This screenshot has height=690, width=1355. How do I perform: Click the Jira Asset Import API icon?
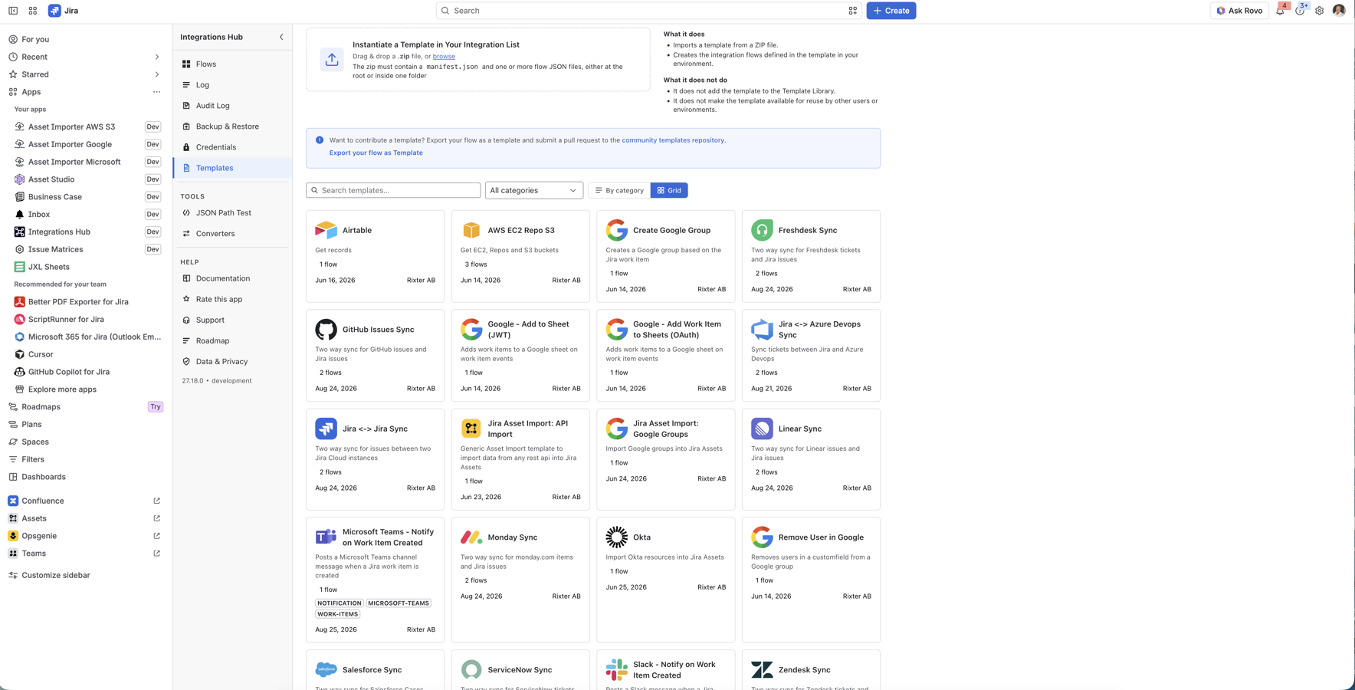point(471,429)
